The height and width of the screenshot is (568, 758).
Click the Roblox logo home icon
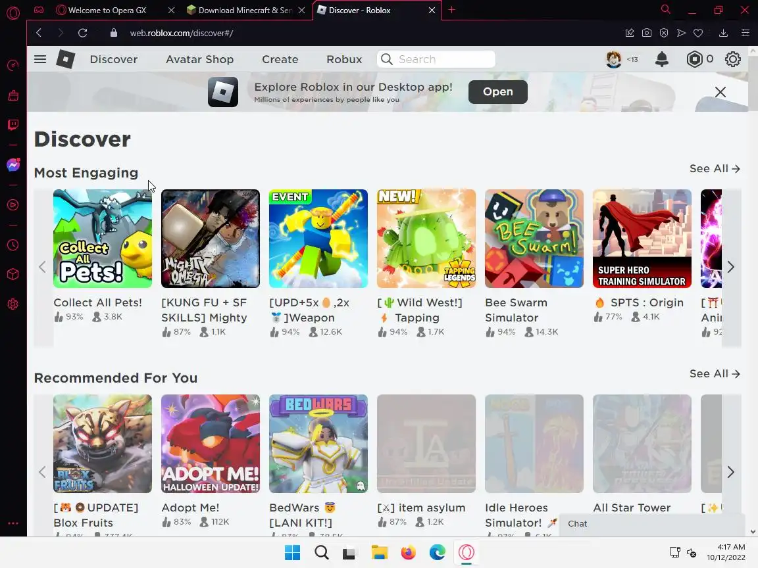coord(65,59)
